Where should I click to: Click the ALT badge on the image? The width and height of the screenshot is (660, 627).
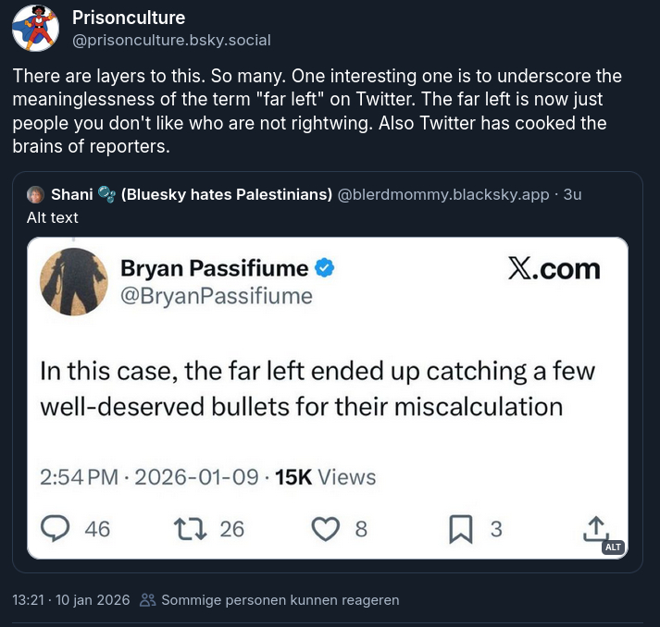pyautogui.click(x=613, y=547)
